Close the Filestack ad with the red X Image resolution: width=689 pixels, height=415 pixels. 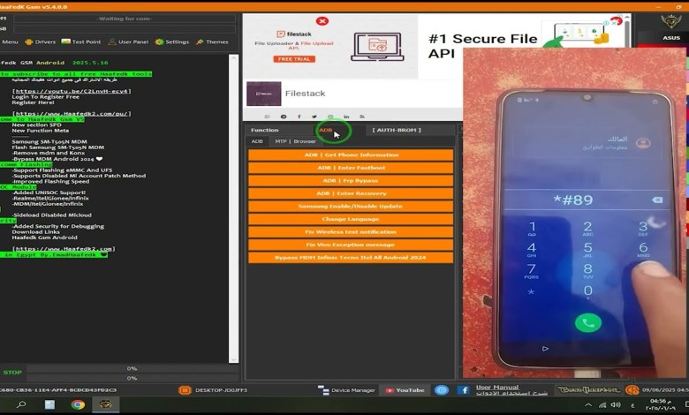point(322,20)
